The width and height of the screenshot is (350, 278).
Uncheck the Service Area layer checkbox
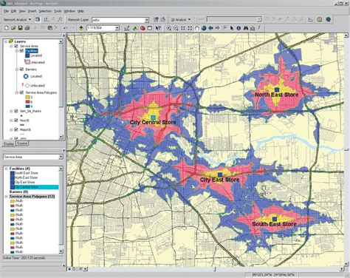[x=16, y=46]
